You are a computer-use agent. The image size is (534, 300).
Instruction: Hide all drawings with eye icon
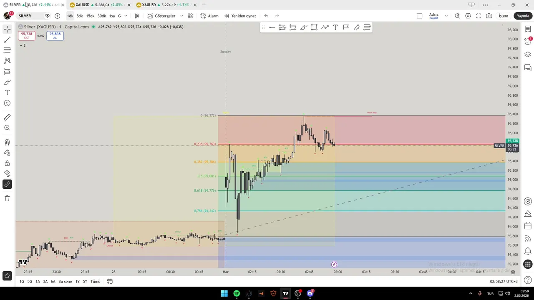[x=7, y=173]
